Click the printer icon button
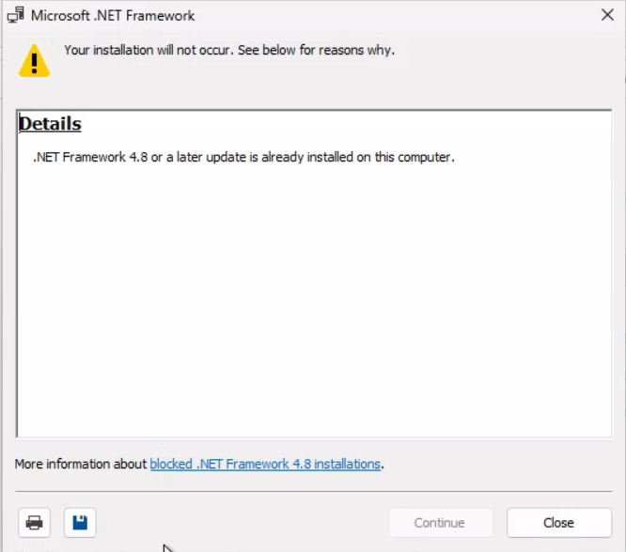This screenshot has width=626, height=552. [34, 523]
